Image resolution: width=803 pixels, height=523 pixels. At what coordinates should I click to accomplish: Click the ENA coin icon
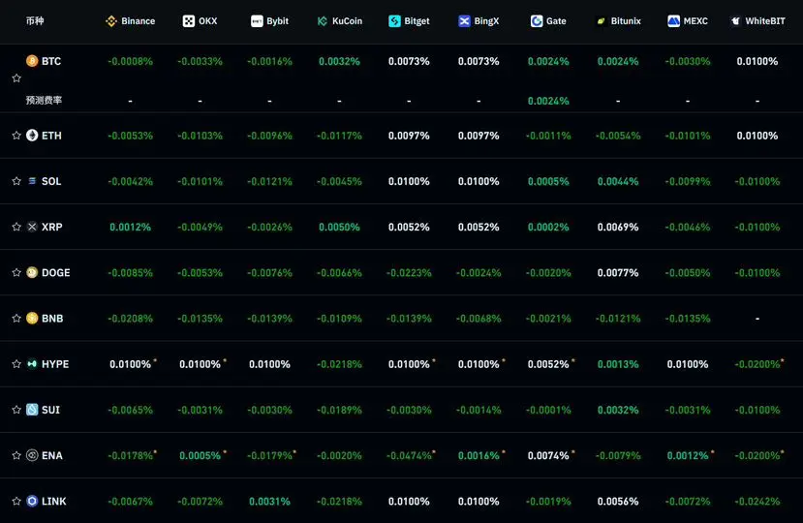click(32, 455)
